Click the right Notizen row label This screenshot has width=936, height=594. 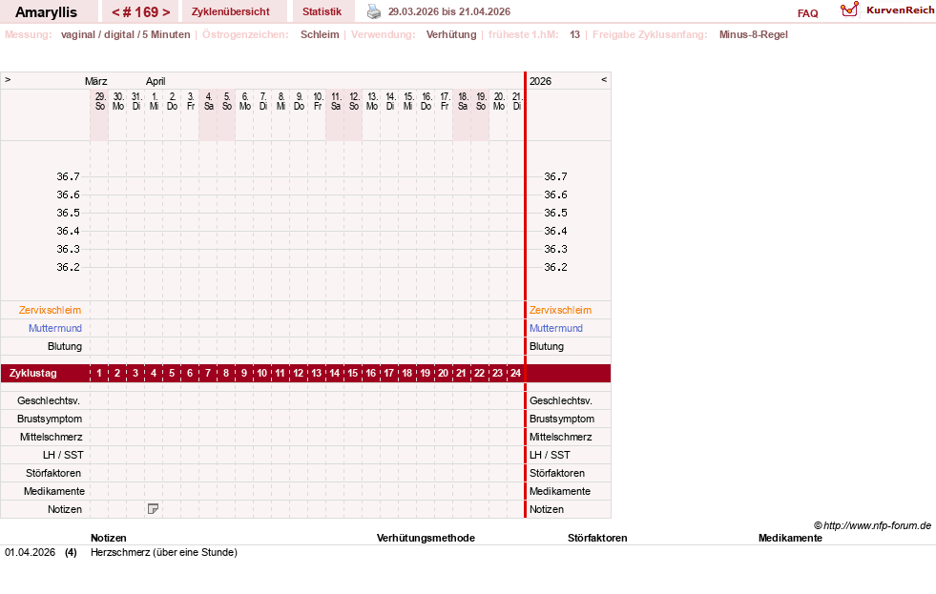click(546, 509)
